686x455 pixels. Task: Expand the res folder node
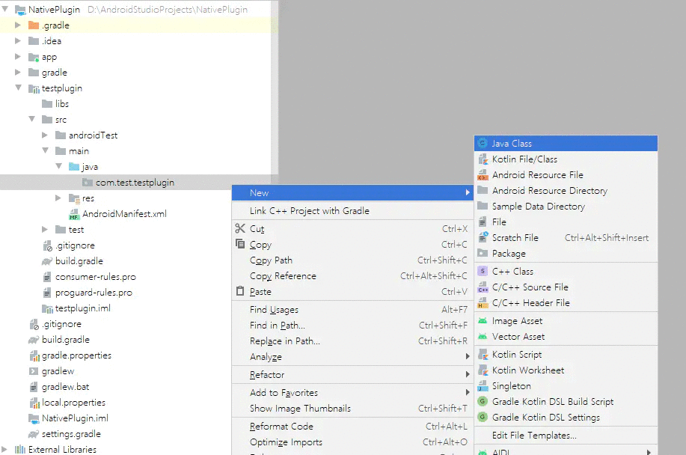pos(59,198)
